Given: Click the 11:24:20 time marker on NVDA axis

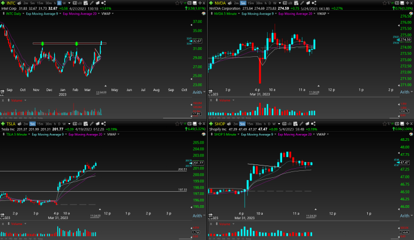Looking at the screenshot, I should coord(314,92).
